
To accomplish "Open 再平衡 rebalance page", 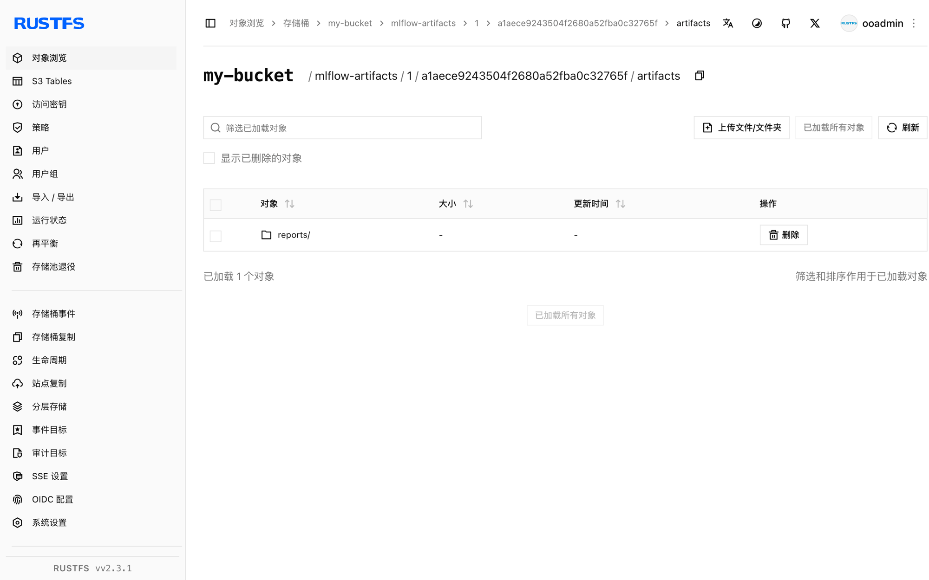I will coord(91,244).
